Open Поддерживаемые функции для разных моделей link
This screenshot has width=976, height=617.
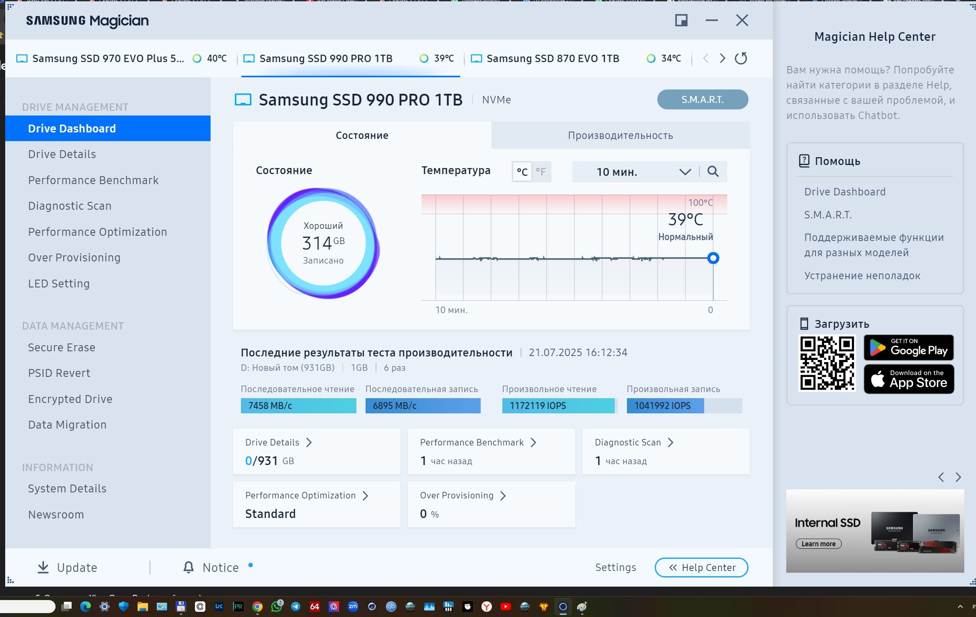pyautogui.click(x=874, y=245)
